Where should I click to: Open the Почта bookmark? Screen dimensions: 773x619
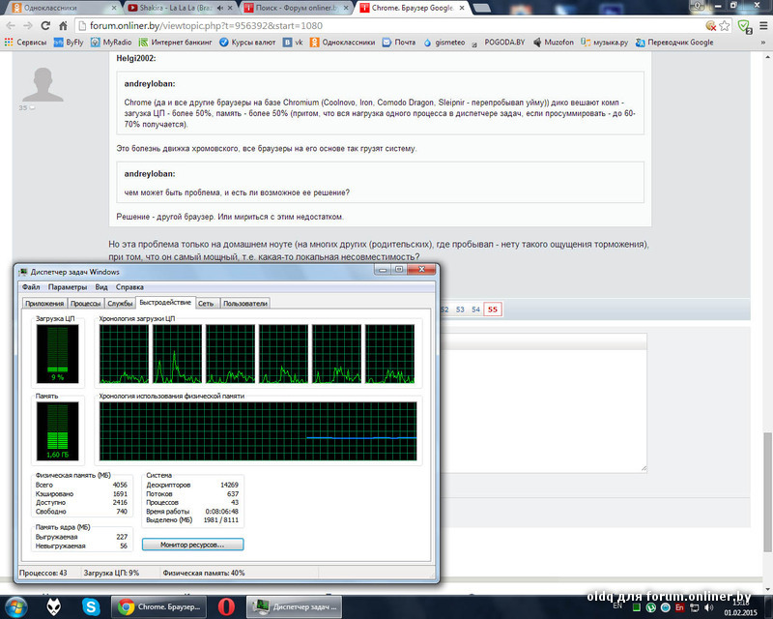click(399, 43)
